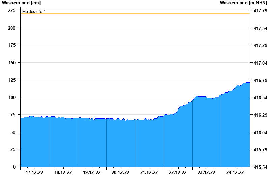Choose the 24.12.22 date label
Screen dimensions: 270x185
click(235, 173)
